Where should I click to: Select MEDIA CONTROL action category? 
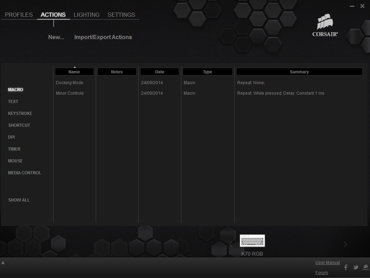[x=24, y=173]
